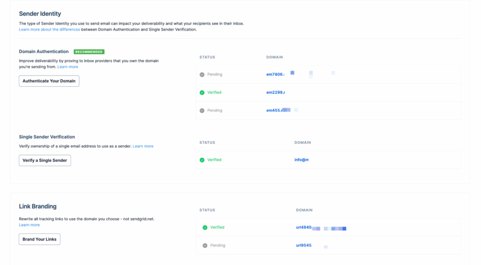Open the em2299 verified domain
Screen dimensions: 481x265
pos(275,93)
